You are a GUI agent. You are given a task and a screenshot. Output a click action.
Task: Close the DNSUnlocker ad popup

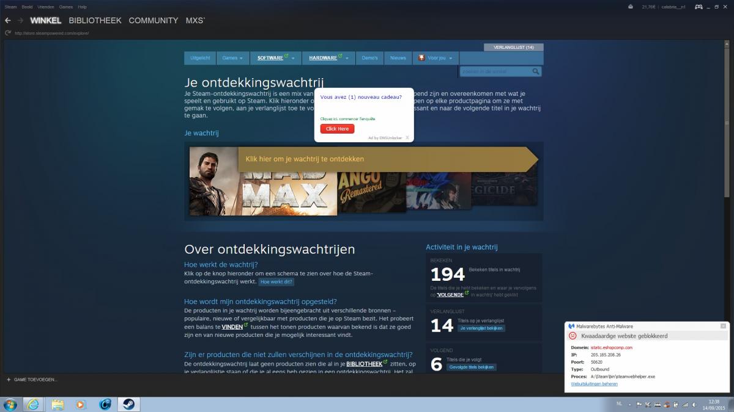coord(407,138)
